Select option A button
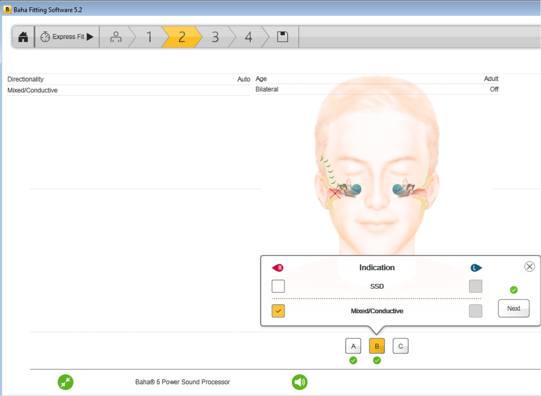 (353, 346)
